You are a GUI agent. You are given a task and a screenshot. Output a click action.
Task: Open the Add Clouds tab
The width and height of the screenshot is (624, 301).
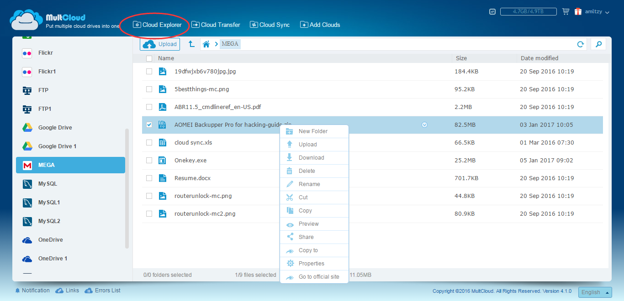320,25
